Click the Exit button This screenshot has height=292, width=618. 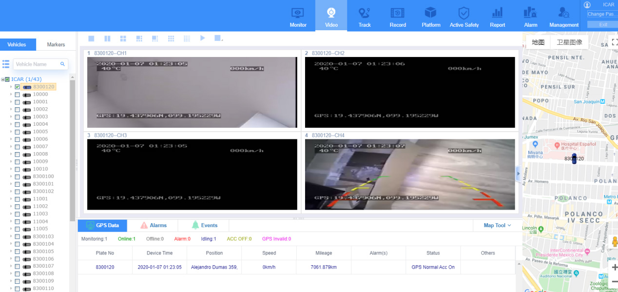pyautogui.click(x=603, y=24)
